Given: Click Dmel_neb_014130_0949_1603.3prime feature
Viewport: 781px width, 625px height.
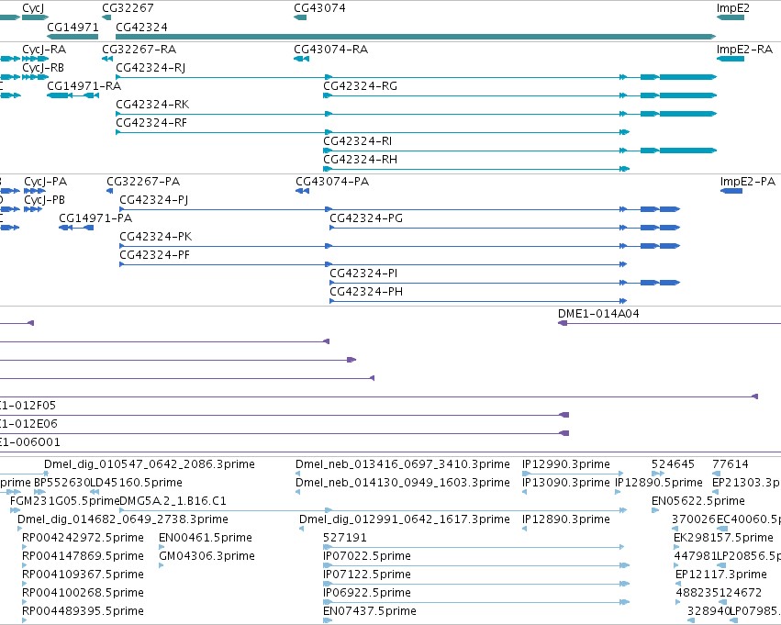Looking at the screenshot, I should click(x=403, y=483).
